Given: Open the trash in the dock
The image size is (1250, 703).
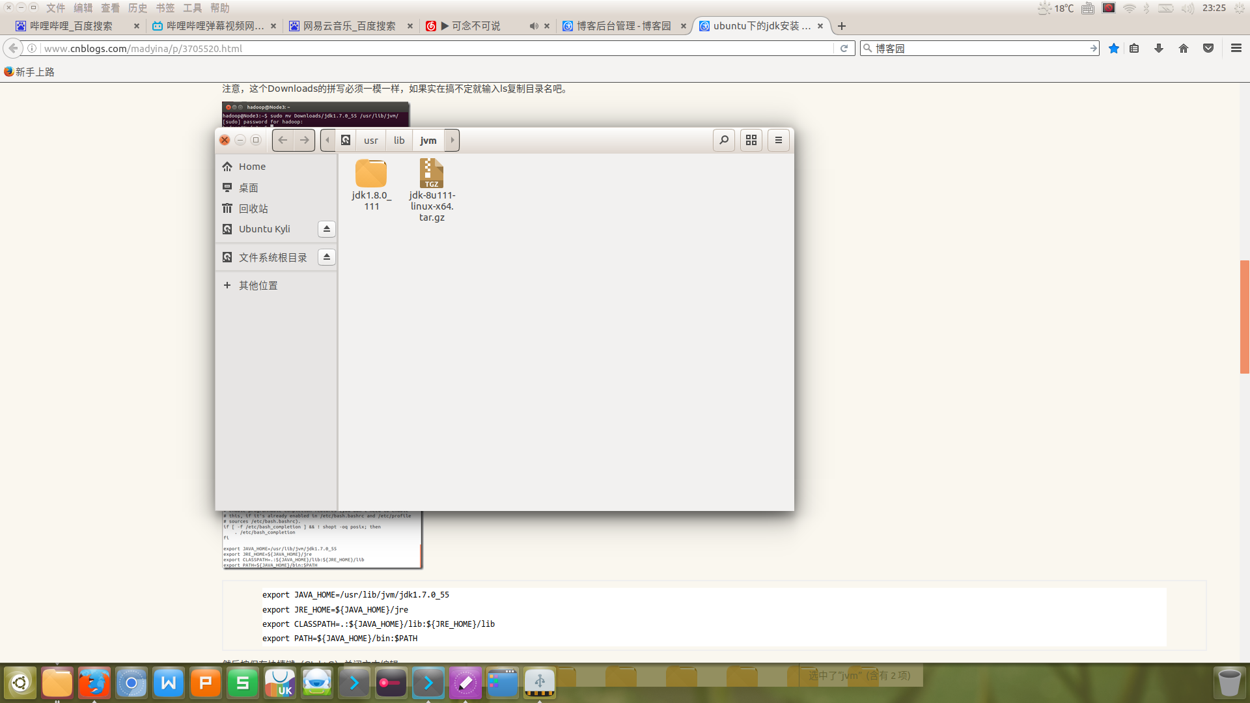Looking at the screenshot, I should pos(1229,683).
